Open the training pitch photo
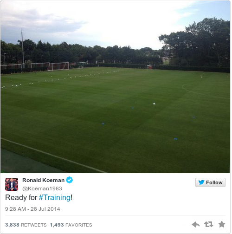The height and width of the screenshot is (234, 232). coord(115,87)
